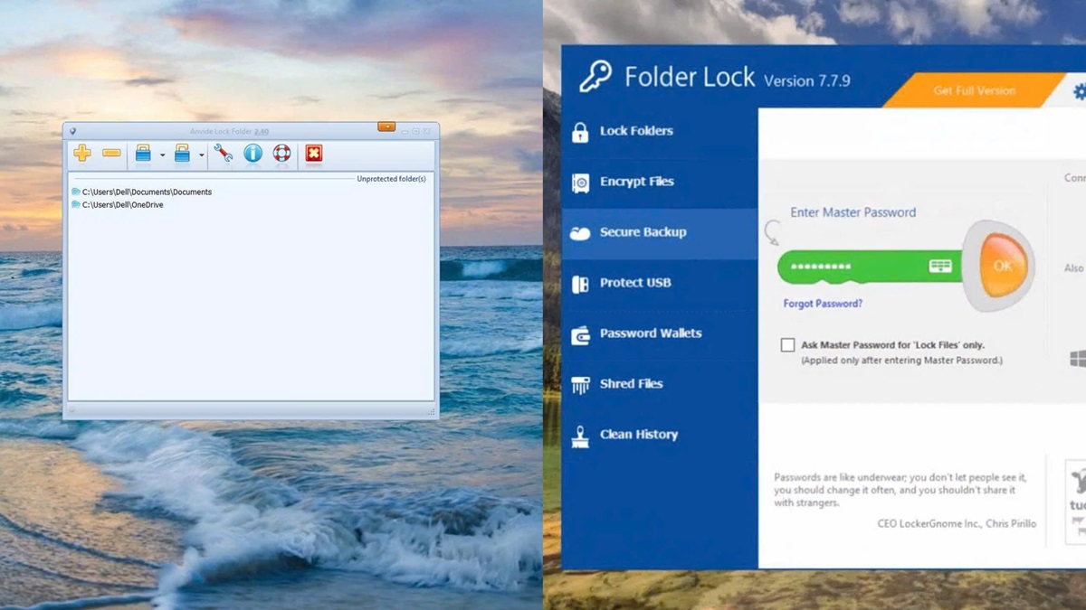Click the blue information icon in Anvide

coord(252,154)
